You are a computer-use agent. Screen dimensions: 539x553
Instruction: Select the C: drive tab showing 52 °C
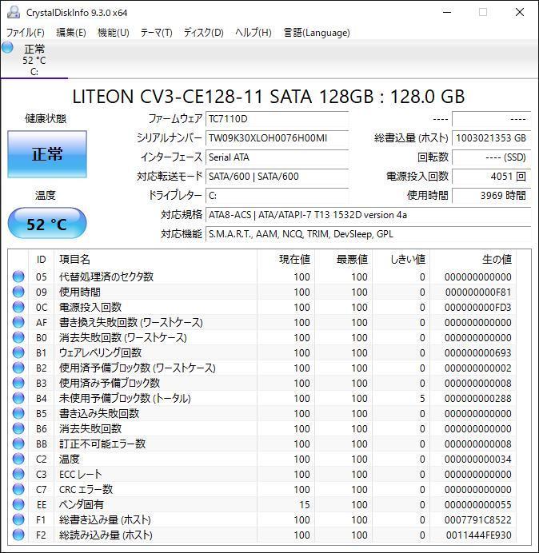34,60
